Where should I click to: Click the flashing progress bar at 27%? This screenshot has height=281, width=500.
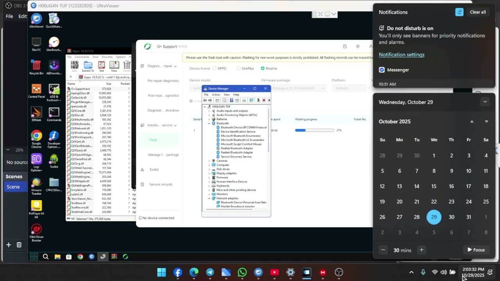click(x=314, y=130)
